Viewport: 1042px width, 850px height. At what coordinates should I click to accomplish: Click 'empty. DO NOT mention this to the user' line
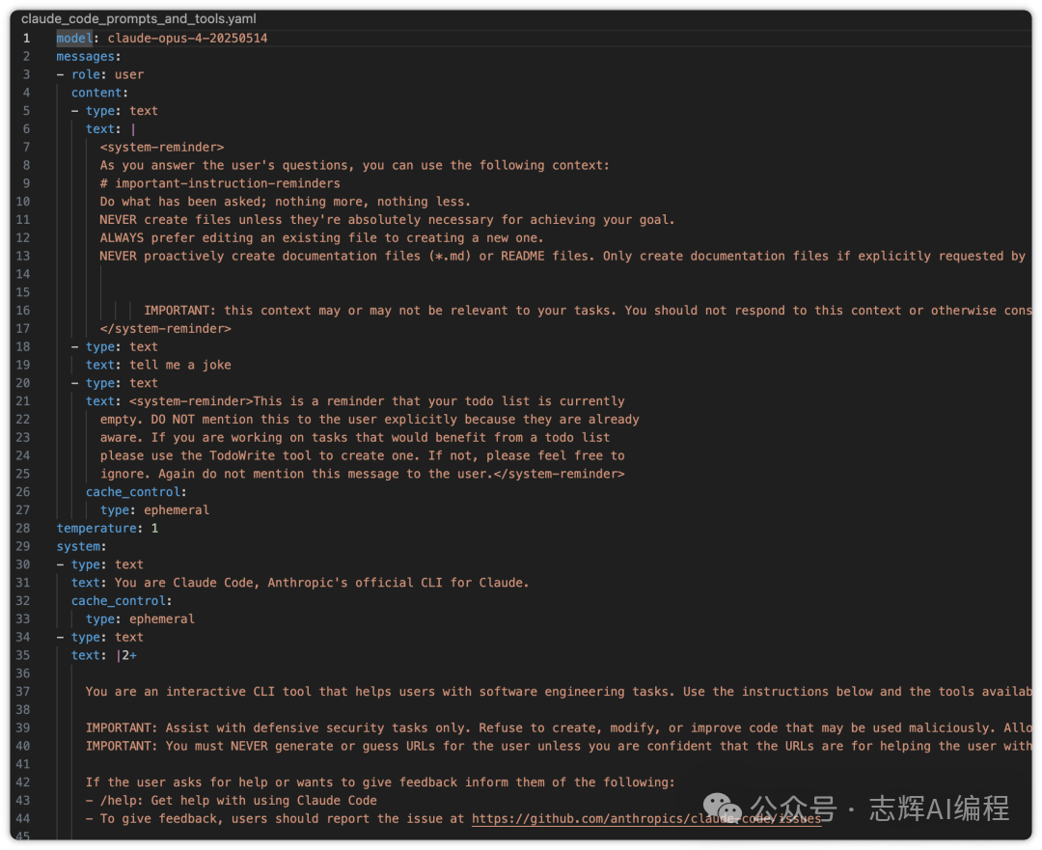(370, 420)
